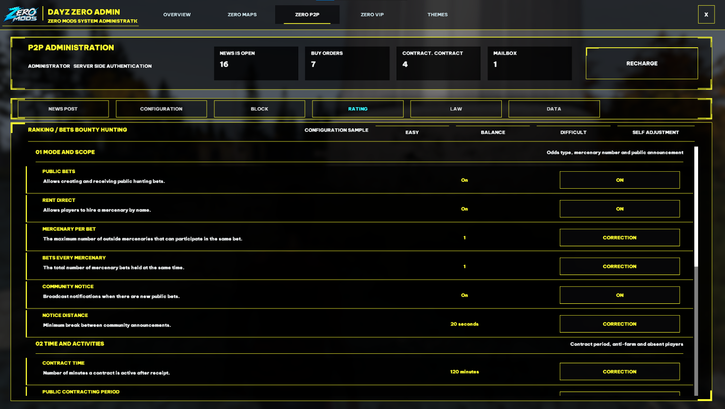The height and width of the screenshot is (409, 725).
Task: Go to the THEMES tab
Action: pos(438,15)
